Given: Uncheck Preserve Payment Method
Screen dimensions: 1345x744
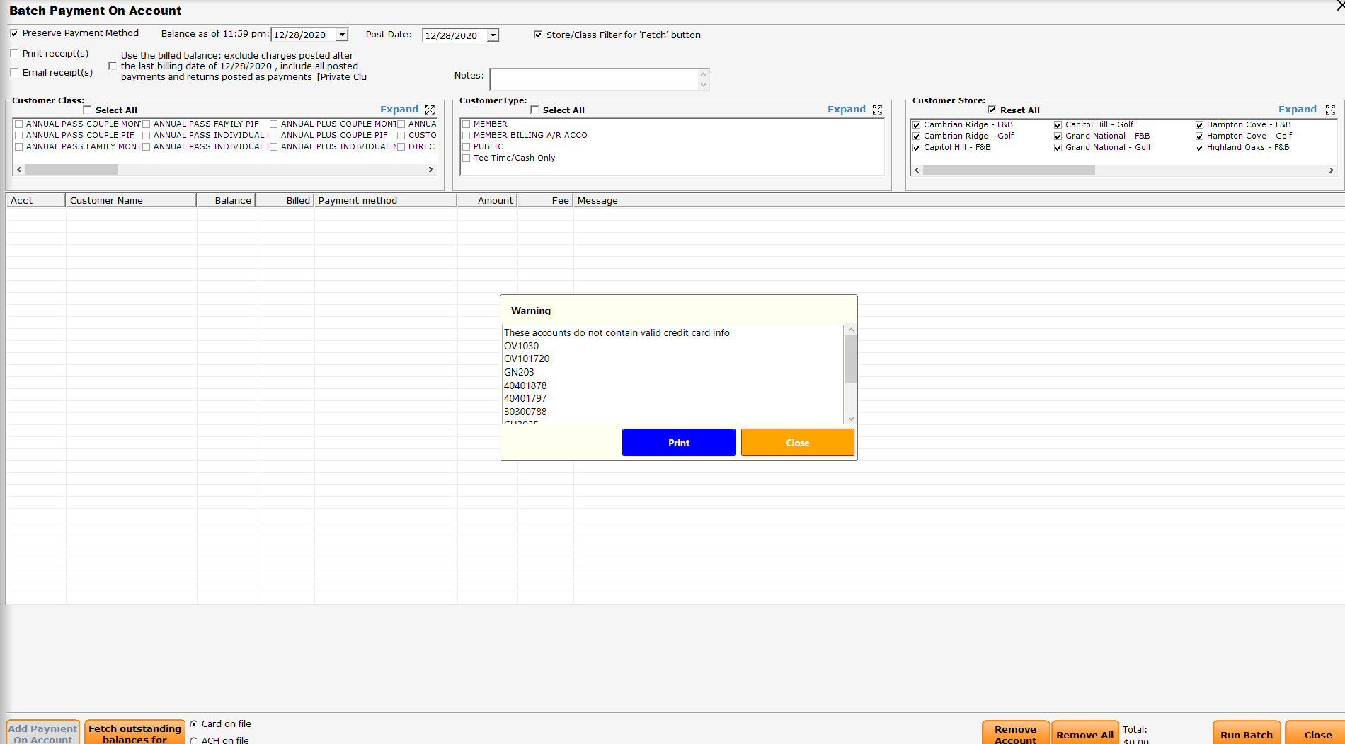Looking at the screenshot, I should point(13,33).
